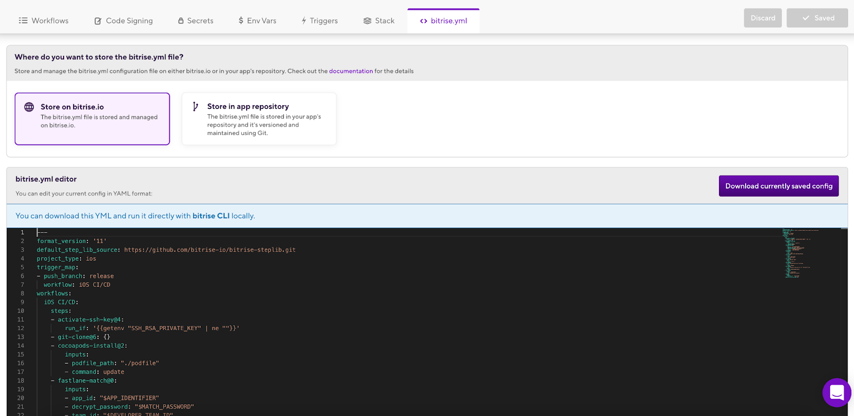This screenshot has height=416, width=854.
Task: Click the Secrets lock icon
Action: click(181, 21)
